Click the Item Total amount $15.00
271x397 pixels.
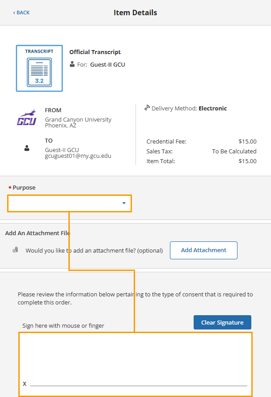tap(247, 161)
